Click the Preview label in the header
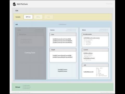This screenshot has width=125, height=94. pyautogui.click(x=109, y=4)
